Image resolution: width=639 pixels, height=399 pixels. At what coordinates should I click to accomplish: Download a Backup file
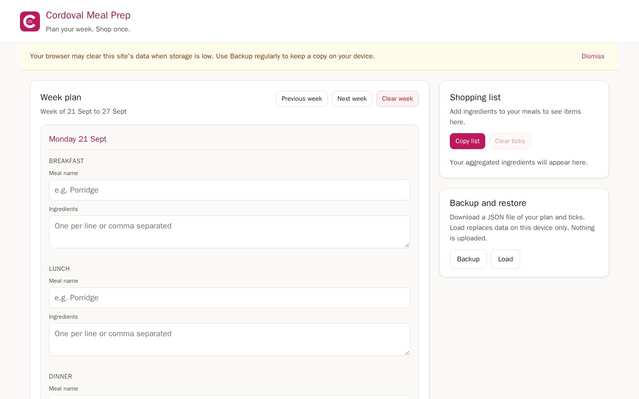pyautogui.click(x=468, y=259)
